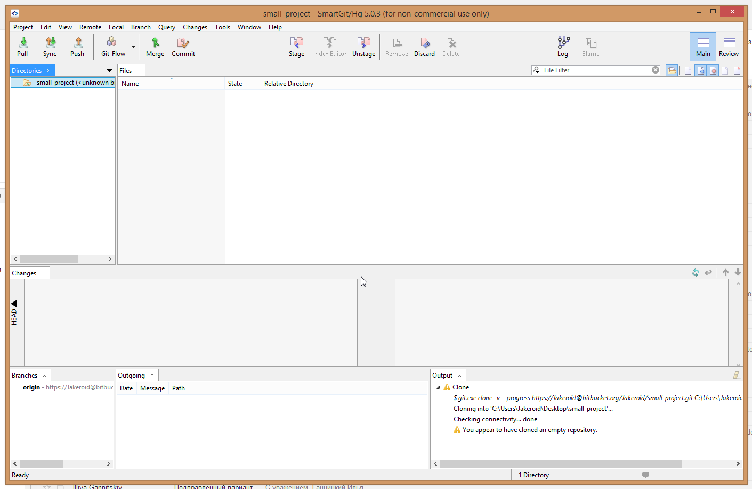Select the Directories tab

[27, 71]
